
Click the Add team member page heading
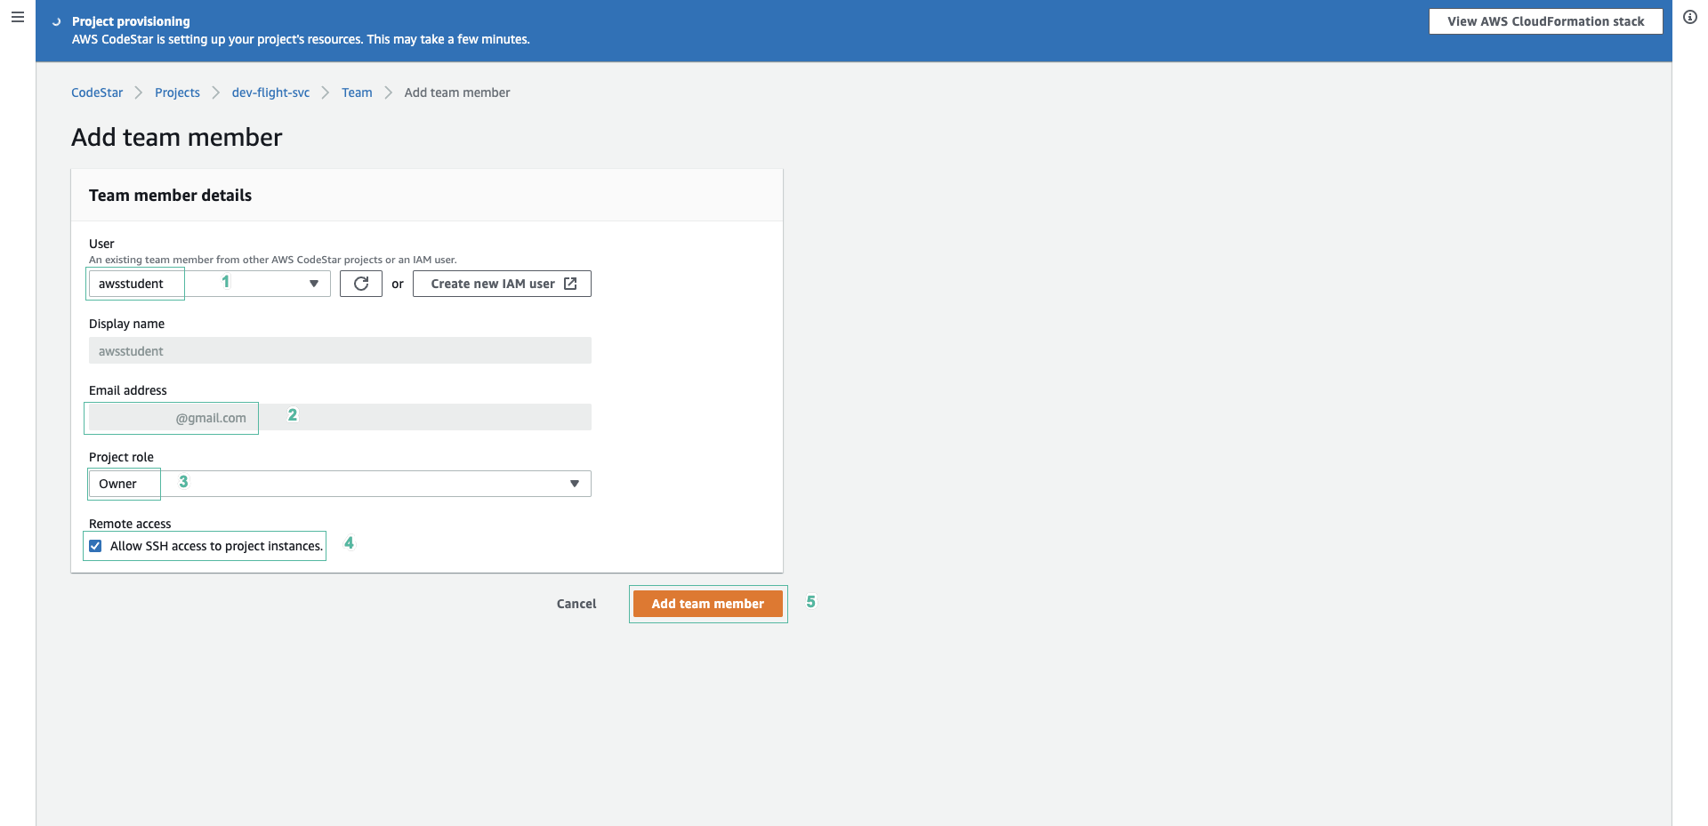176,137
